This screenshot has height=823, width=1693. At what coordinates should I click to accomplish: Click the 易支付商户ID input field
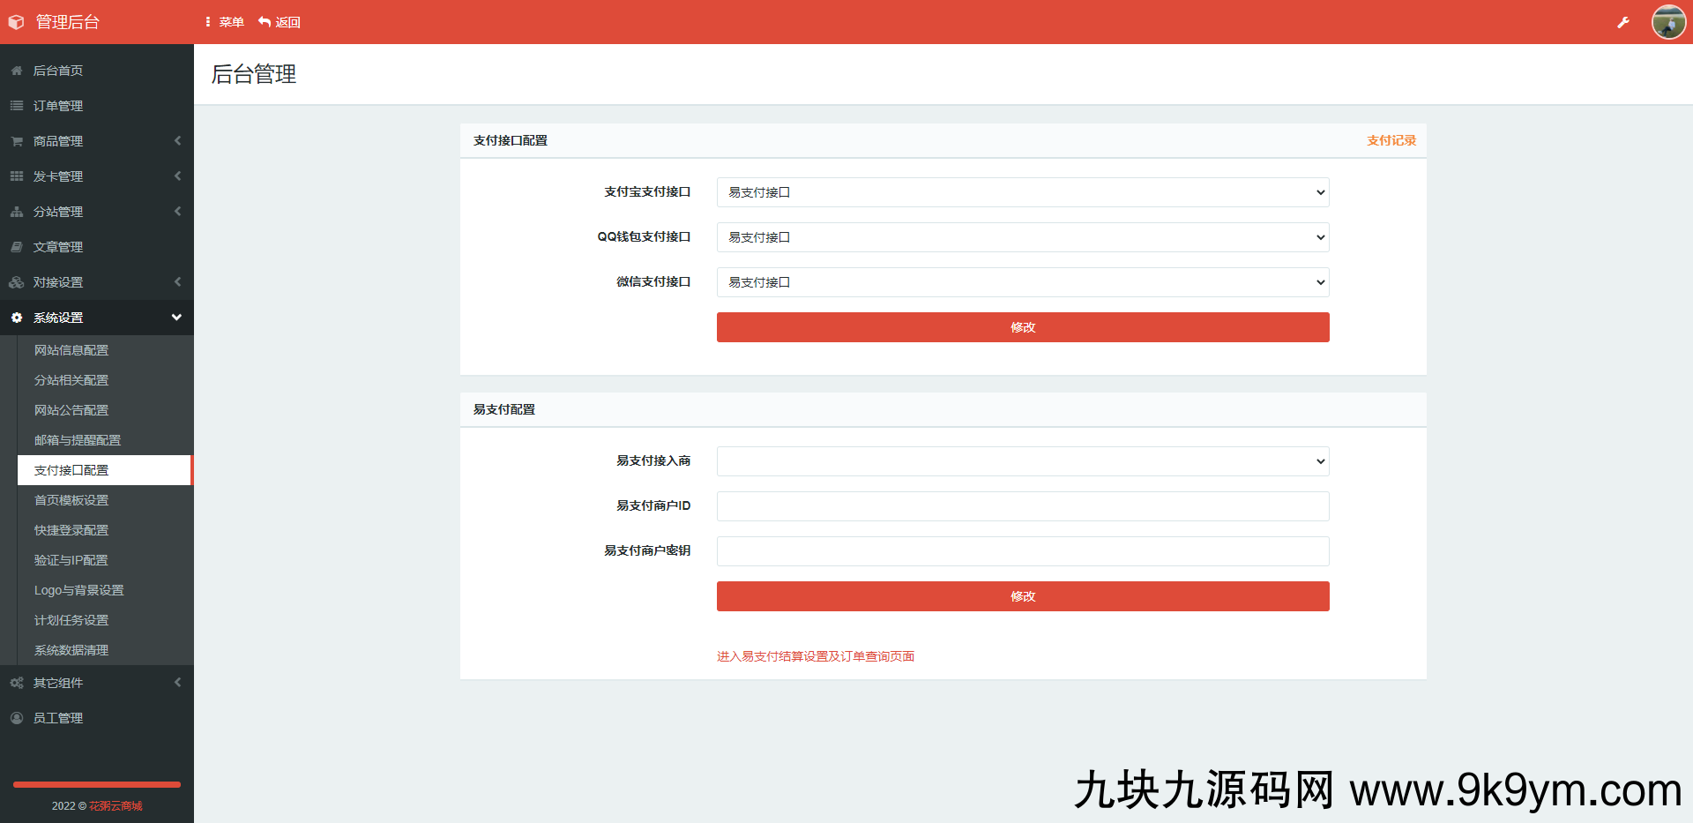point(1022,506)
